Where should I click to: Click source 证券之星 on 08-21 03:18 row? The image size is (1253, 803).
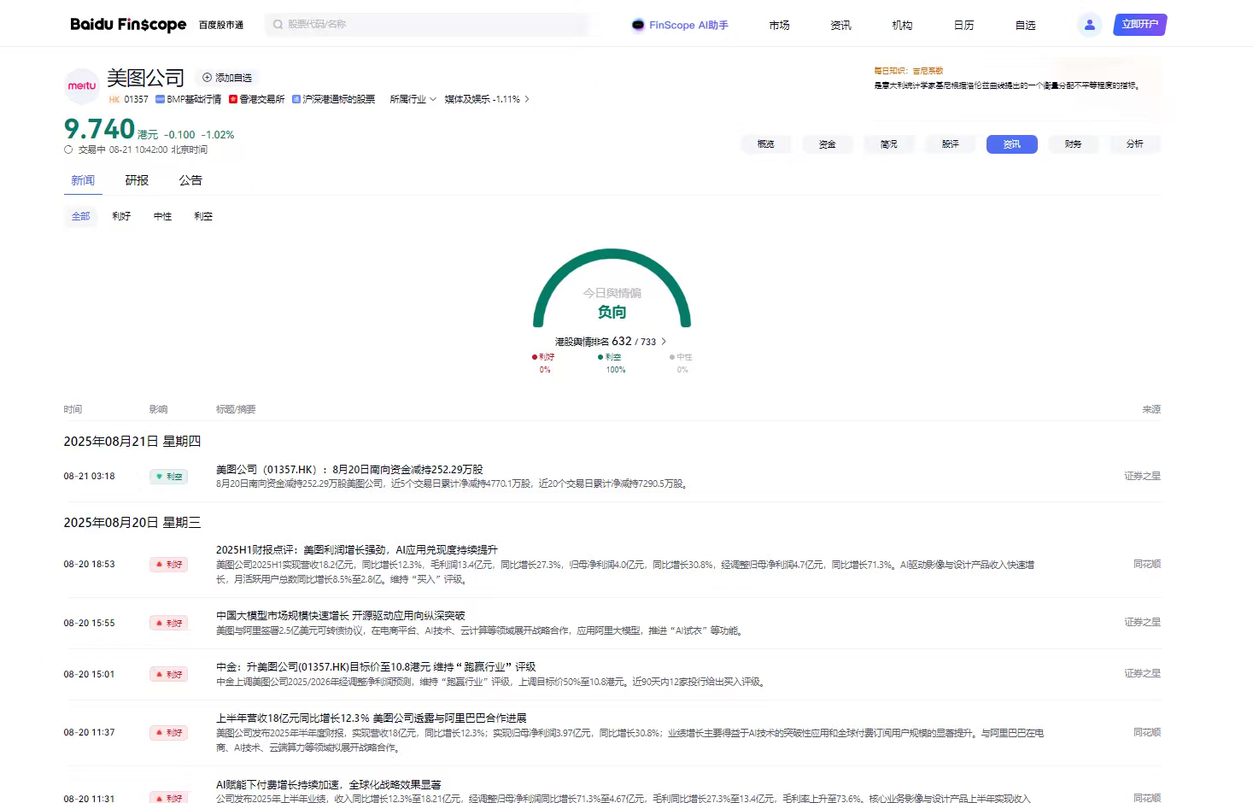1142,477
